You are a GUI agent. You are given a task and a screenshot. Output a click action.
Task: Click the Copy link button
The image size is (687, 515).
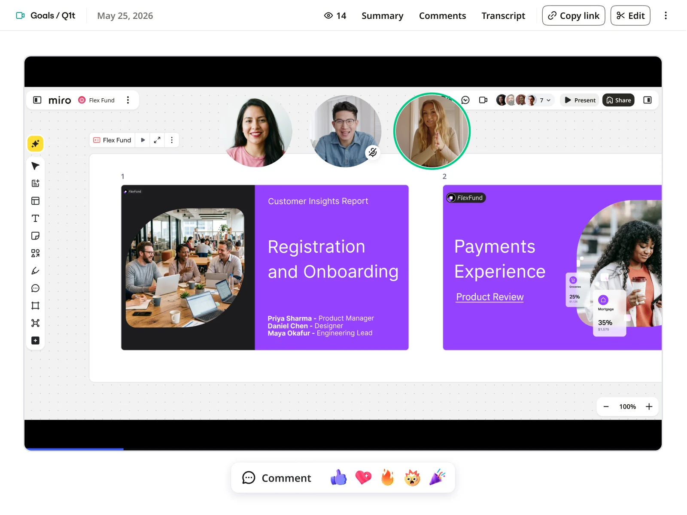pos(573,15)
